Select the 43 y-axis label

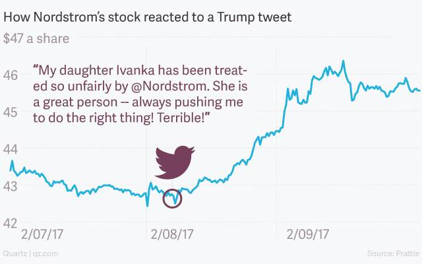[13, 187]
